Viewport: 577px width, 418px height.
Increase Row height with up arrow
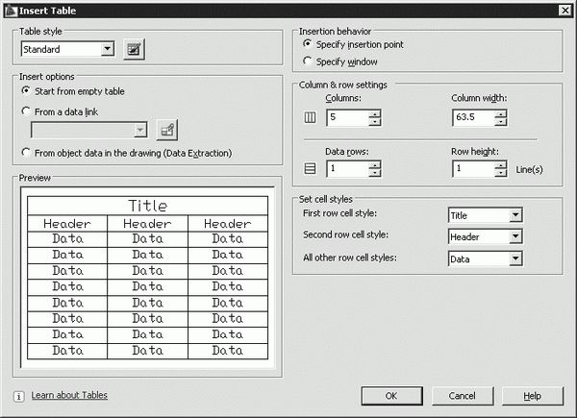(500, 164)
